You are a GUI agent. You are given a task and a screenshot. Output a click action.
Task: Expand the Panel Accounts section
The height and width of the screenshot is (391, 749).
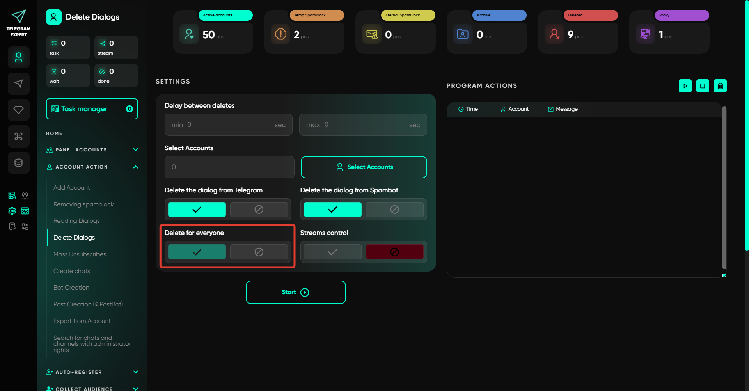click(x=135, y=150)
